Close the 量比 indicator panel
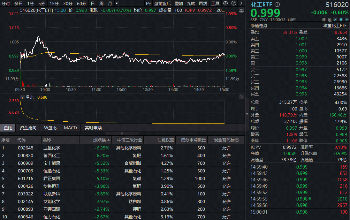The image size is (350, 220). [241, 97]
